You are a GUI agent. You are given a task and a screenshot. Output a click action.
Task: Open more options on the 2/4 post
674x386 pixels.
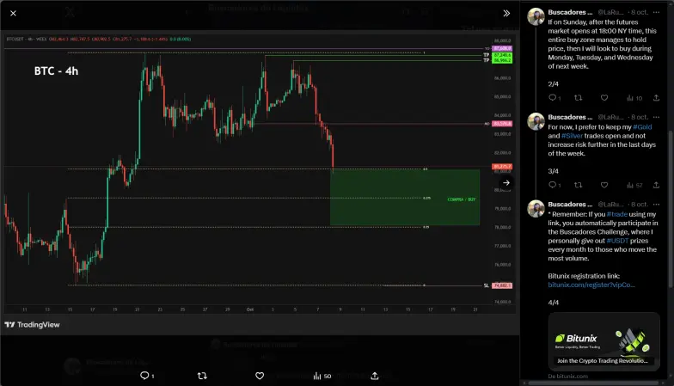click(656, 12)
